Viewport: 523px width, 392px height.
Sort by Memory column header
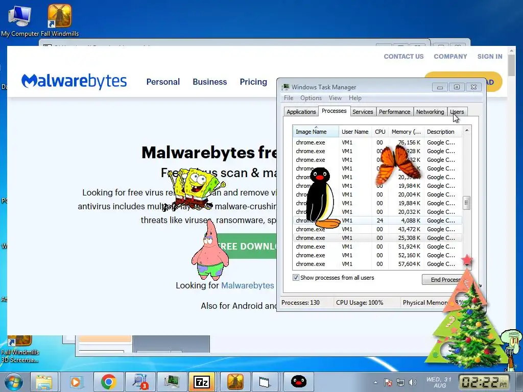click(x=406, y=131)
